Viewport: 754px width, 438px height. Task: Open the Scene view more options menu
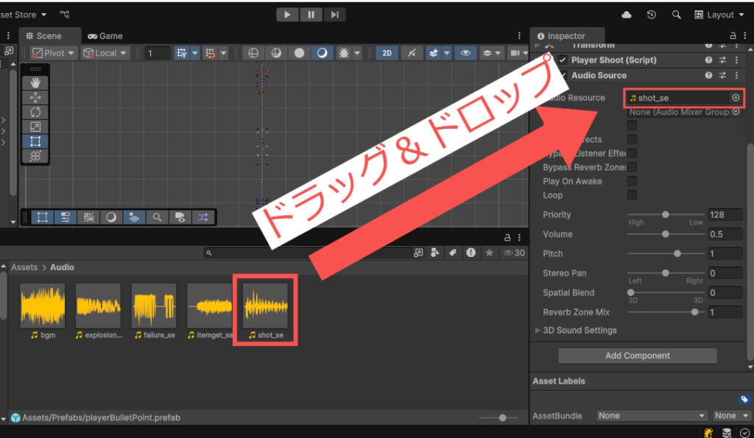click(519, 35)
